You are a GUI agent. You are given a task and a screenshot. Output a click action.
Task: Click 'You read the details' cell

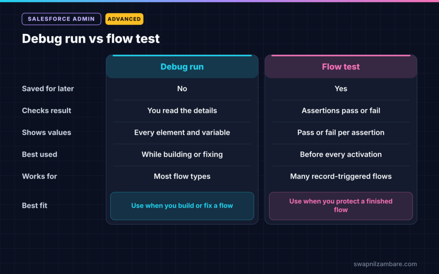pyautogui.click(x=182, y=110)
